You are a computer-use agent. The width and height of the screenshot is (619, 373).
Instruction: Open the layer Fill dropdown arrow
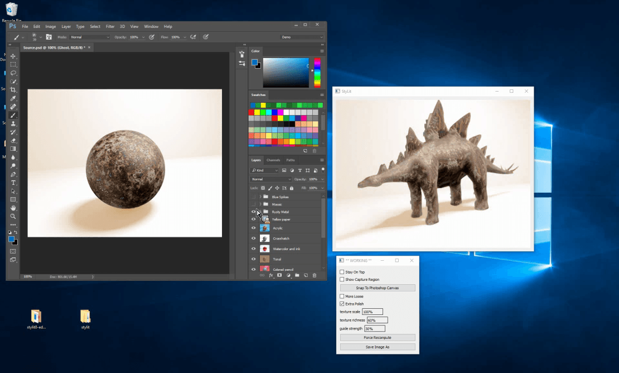[322, 188]
